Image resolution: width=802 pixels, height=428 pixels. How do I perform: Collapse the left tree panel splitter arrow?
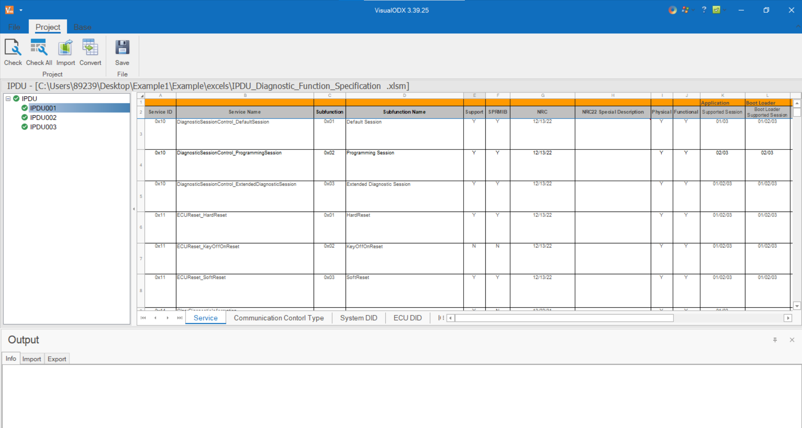134,209
